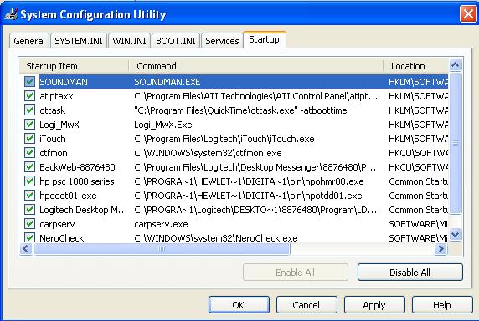Viewport: 479px width, 321px height.
Task: Uncheck the SOUNDMAN startup item
Action: [x=29, y=82]
